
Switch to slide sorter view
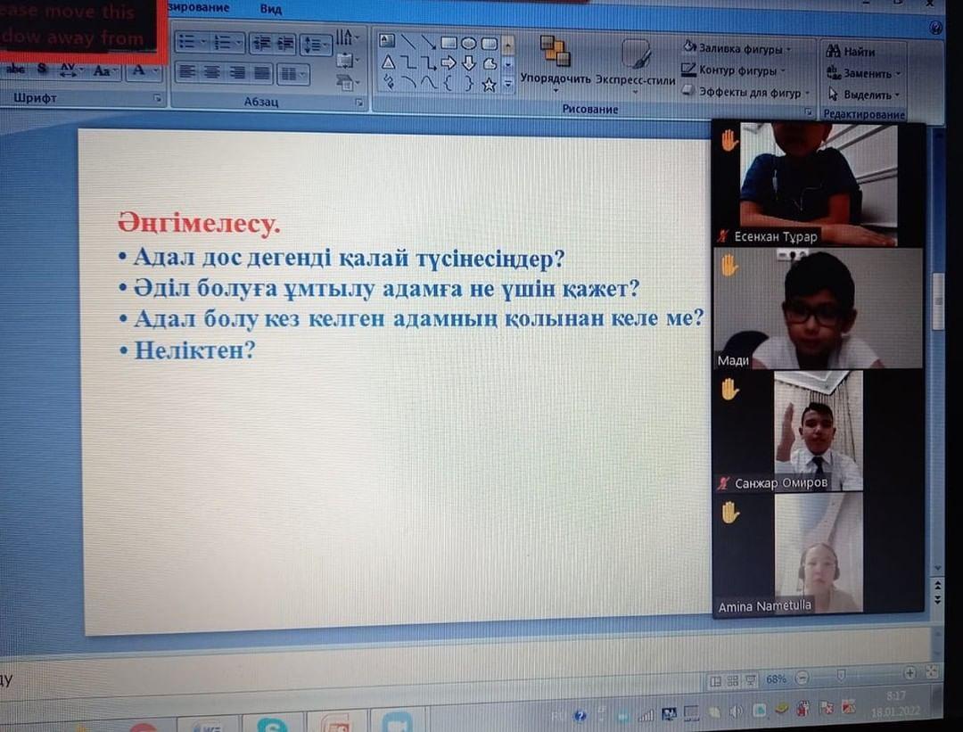[x=732, y=680]
